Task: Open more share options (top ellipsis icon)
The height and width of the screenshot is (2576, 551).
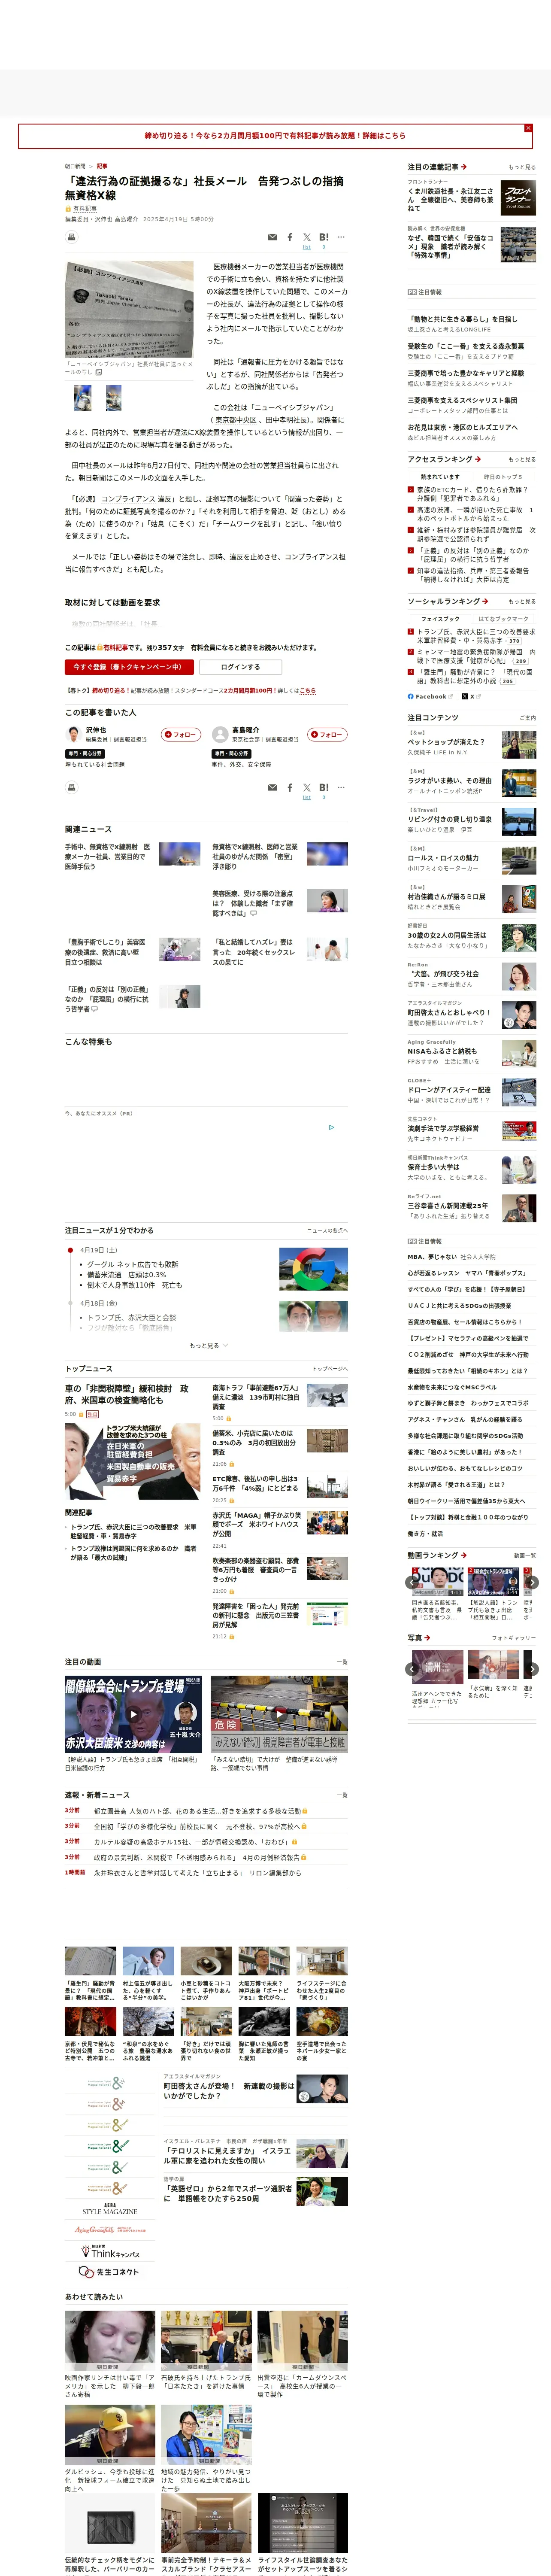Action: 341,238
